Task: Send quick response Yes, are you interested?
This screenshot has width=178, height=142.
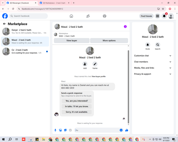Action: [77, 101]
